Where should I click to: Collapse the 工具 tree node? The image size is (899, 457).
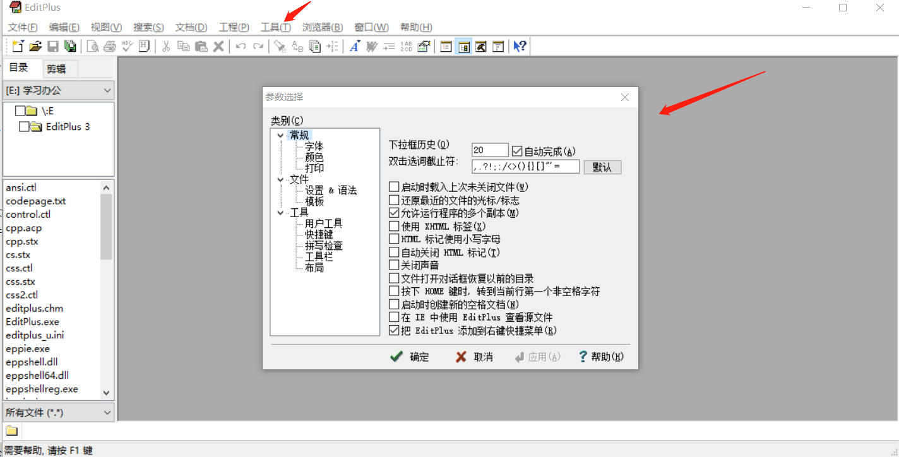pyautogui.click(x=280, y=212)
